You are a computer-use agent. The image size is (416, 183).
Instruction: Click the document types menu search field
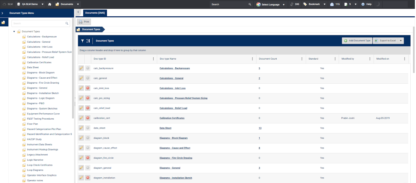click(39, 23)
